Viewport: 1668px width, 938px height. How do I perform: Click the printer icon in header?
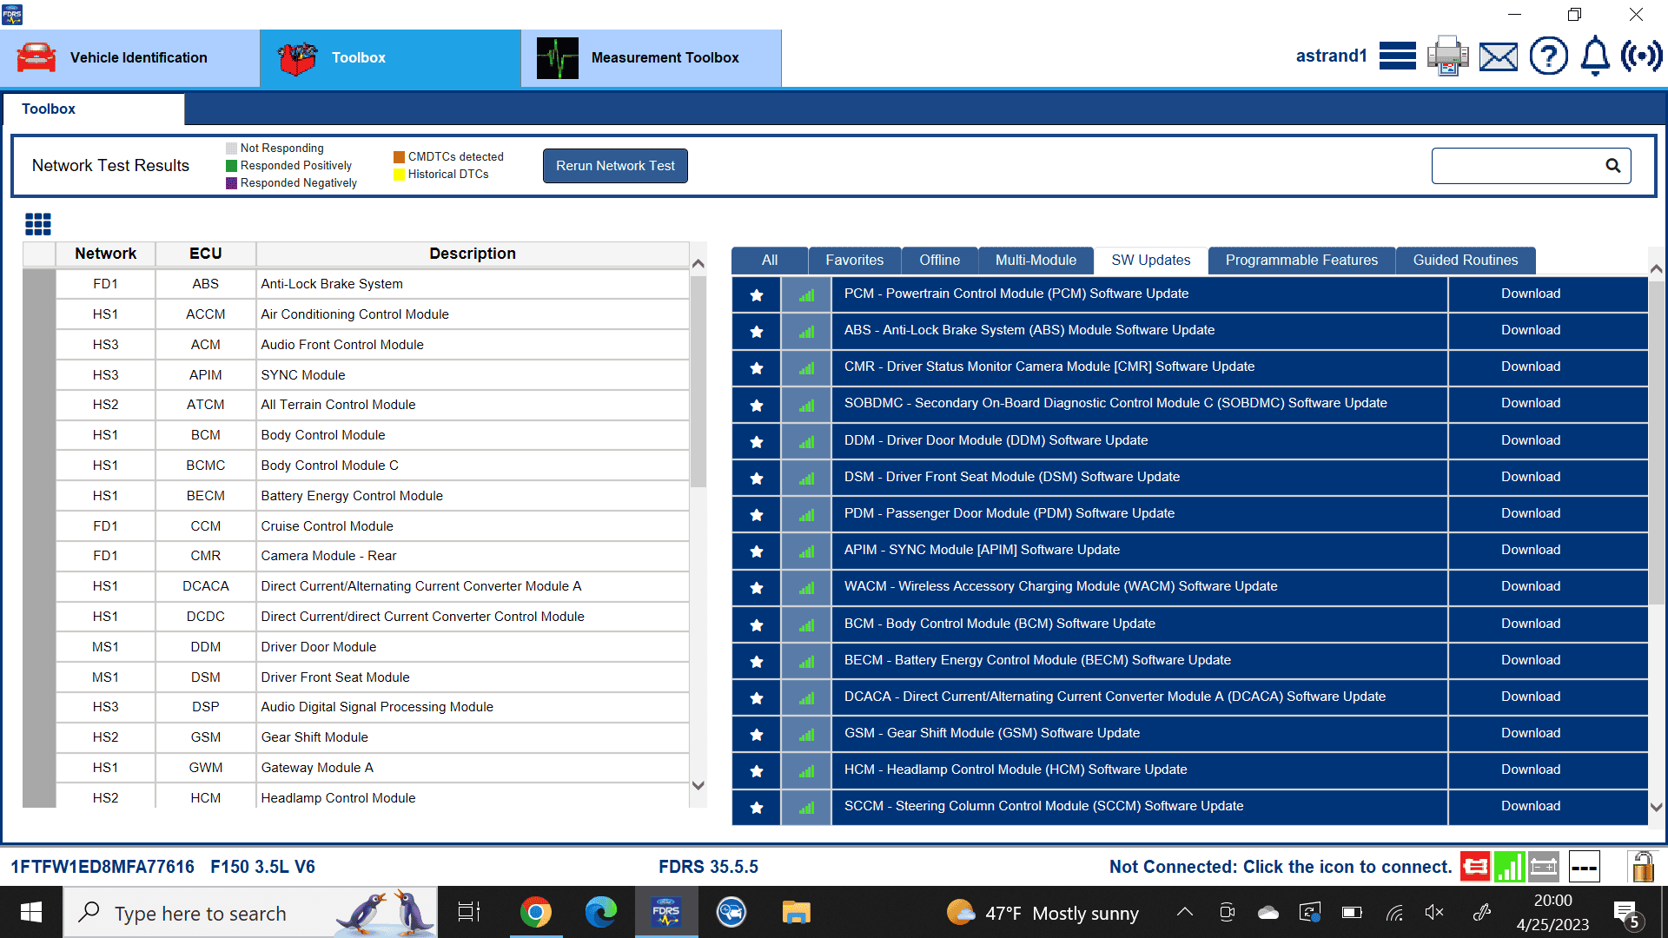[1447, 56]
